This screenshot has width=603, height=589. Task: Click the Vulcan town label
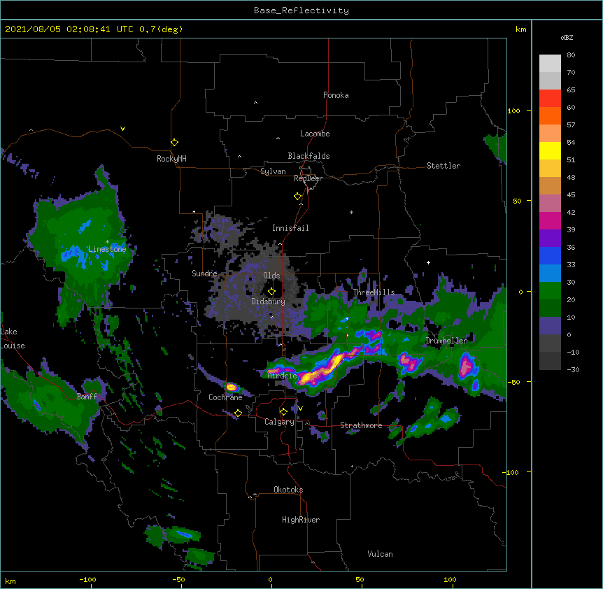(x=380, y=554)
